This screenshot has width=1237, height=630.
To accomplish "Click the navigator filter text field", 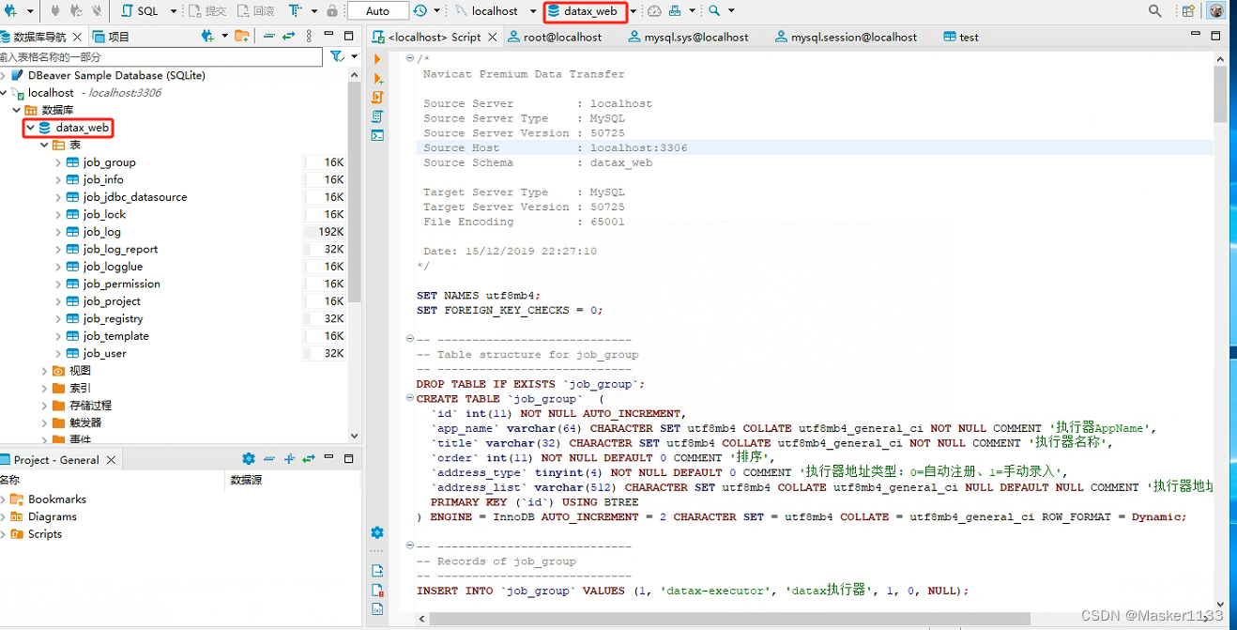I will pos(161,56).
